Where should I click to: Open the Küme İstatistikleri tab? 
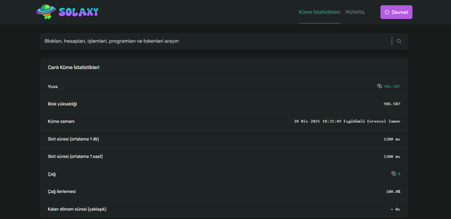[x=320, y=12]
